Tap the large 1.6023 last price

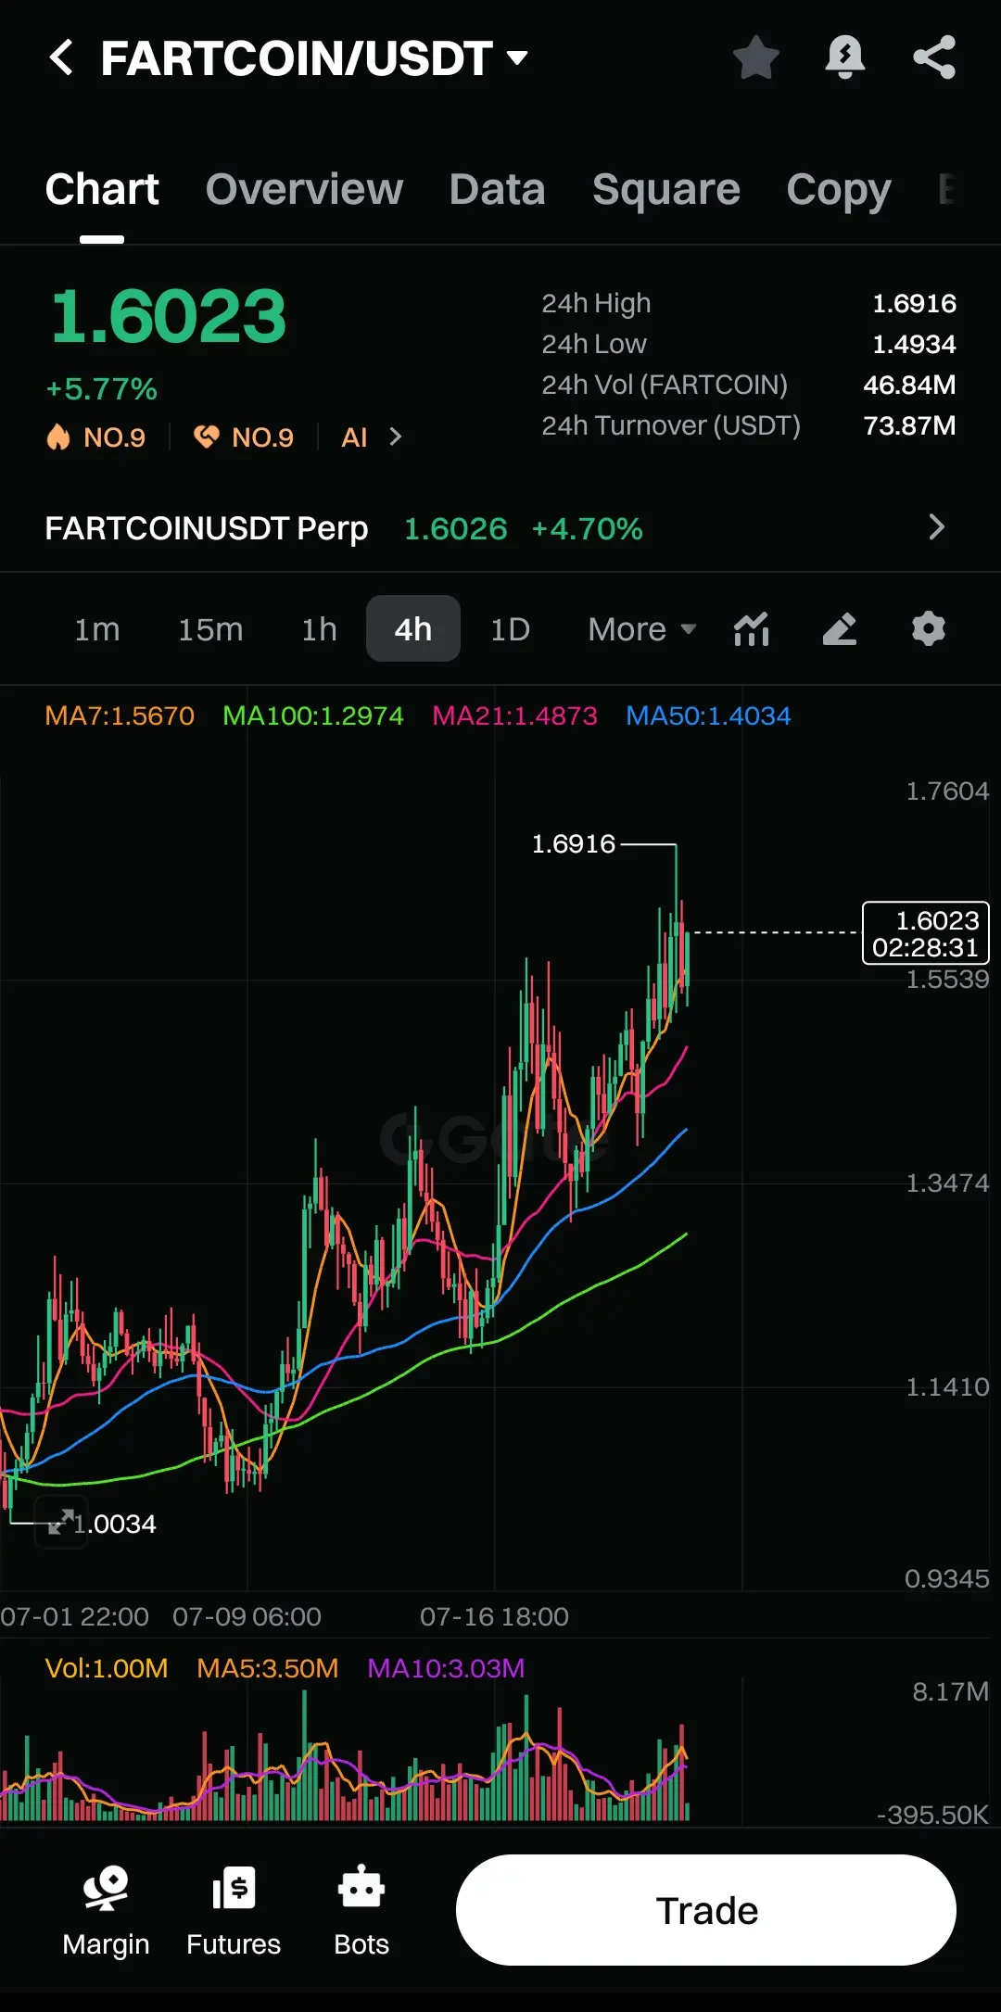click(x=168, y=317)
